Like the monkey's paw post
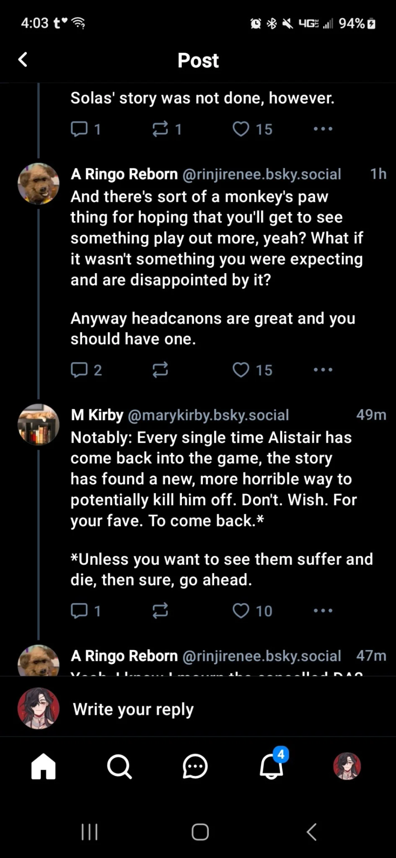Image resolution: width=396 pixels, height=858 pixels. pyautogui.click(x=241, y=370)
